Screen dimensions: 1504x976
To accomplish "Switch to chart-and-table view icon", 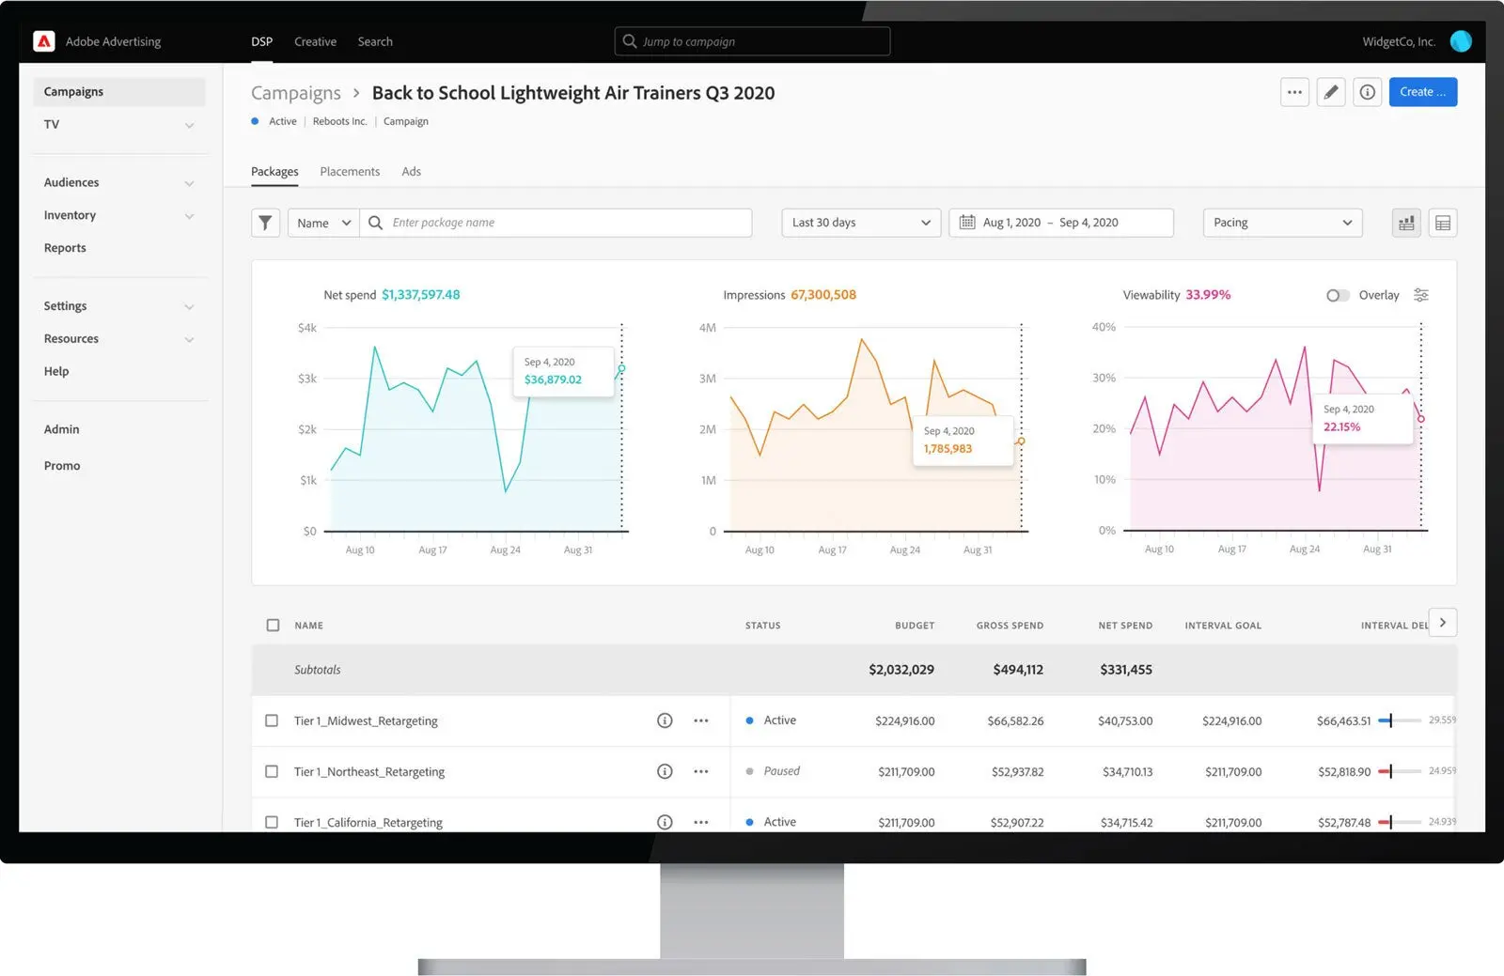I will (x=1406, y=223).
